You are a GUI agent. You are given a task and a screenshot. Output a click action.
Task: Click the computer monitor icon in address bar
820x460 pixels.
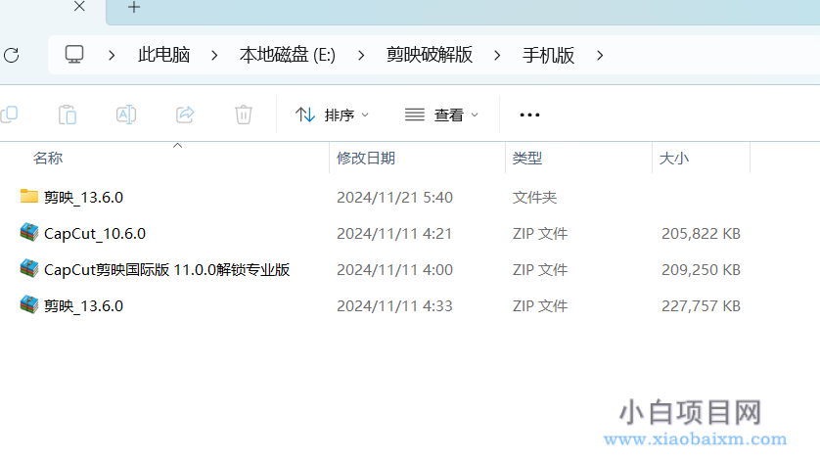74,55
